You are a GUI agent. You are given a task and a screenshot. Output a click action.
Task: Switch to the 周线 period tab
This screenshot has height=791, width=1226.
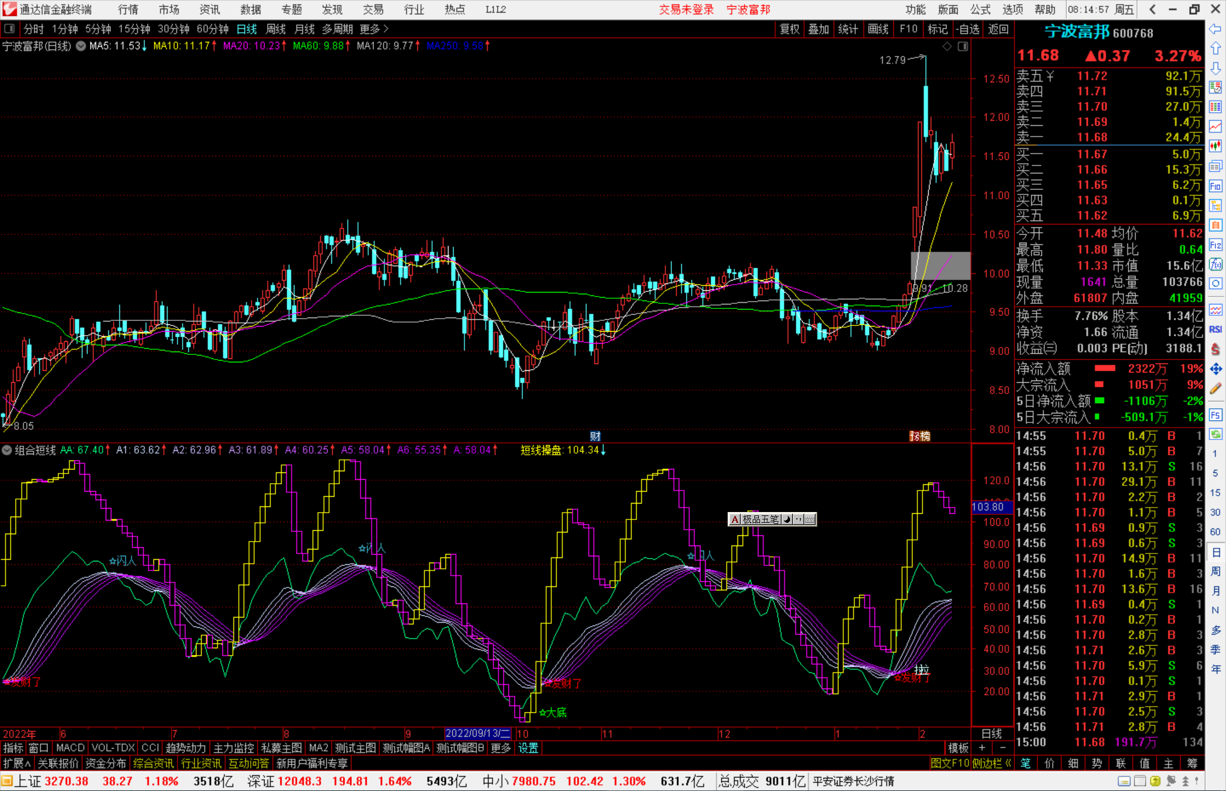[276, 28]
